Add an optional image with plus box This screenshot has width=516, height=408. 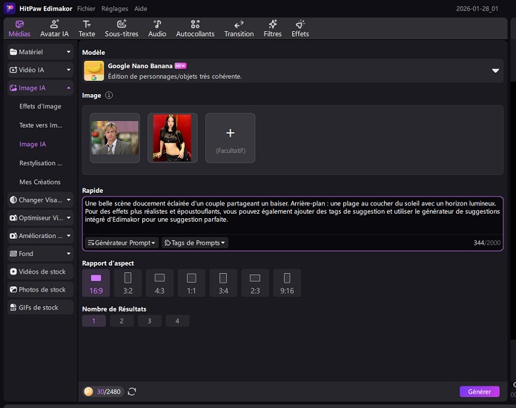(230, 137)
